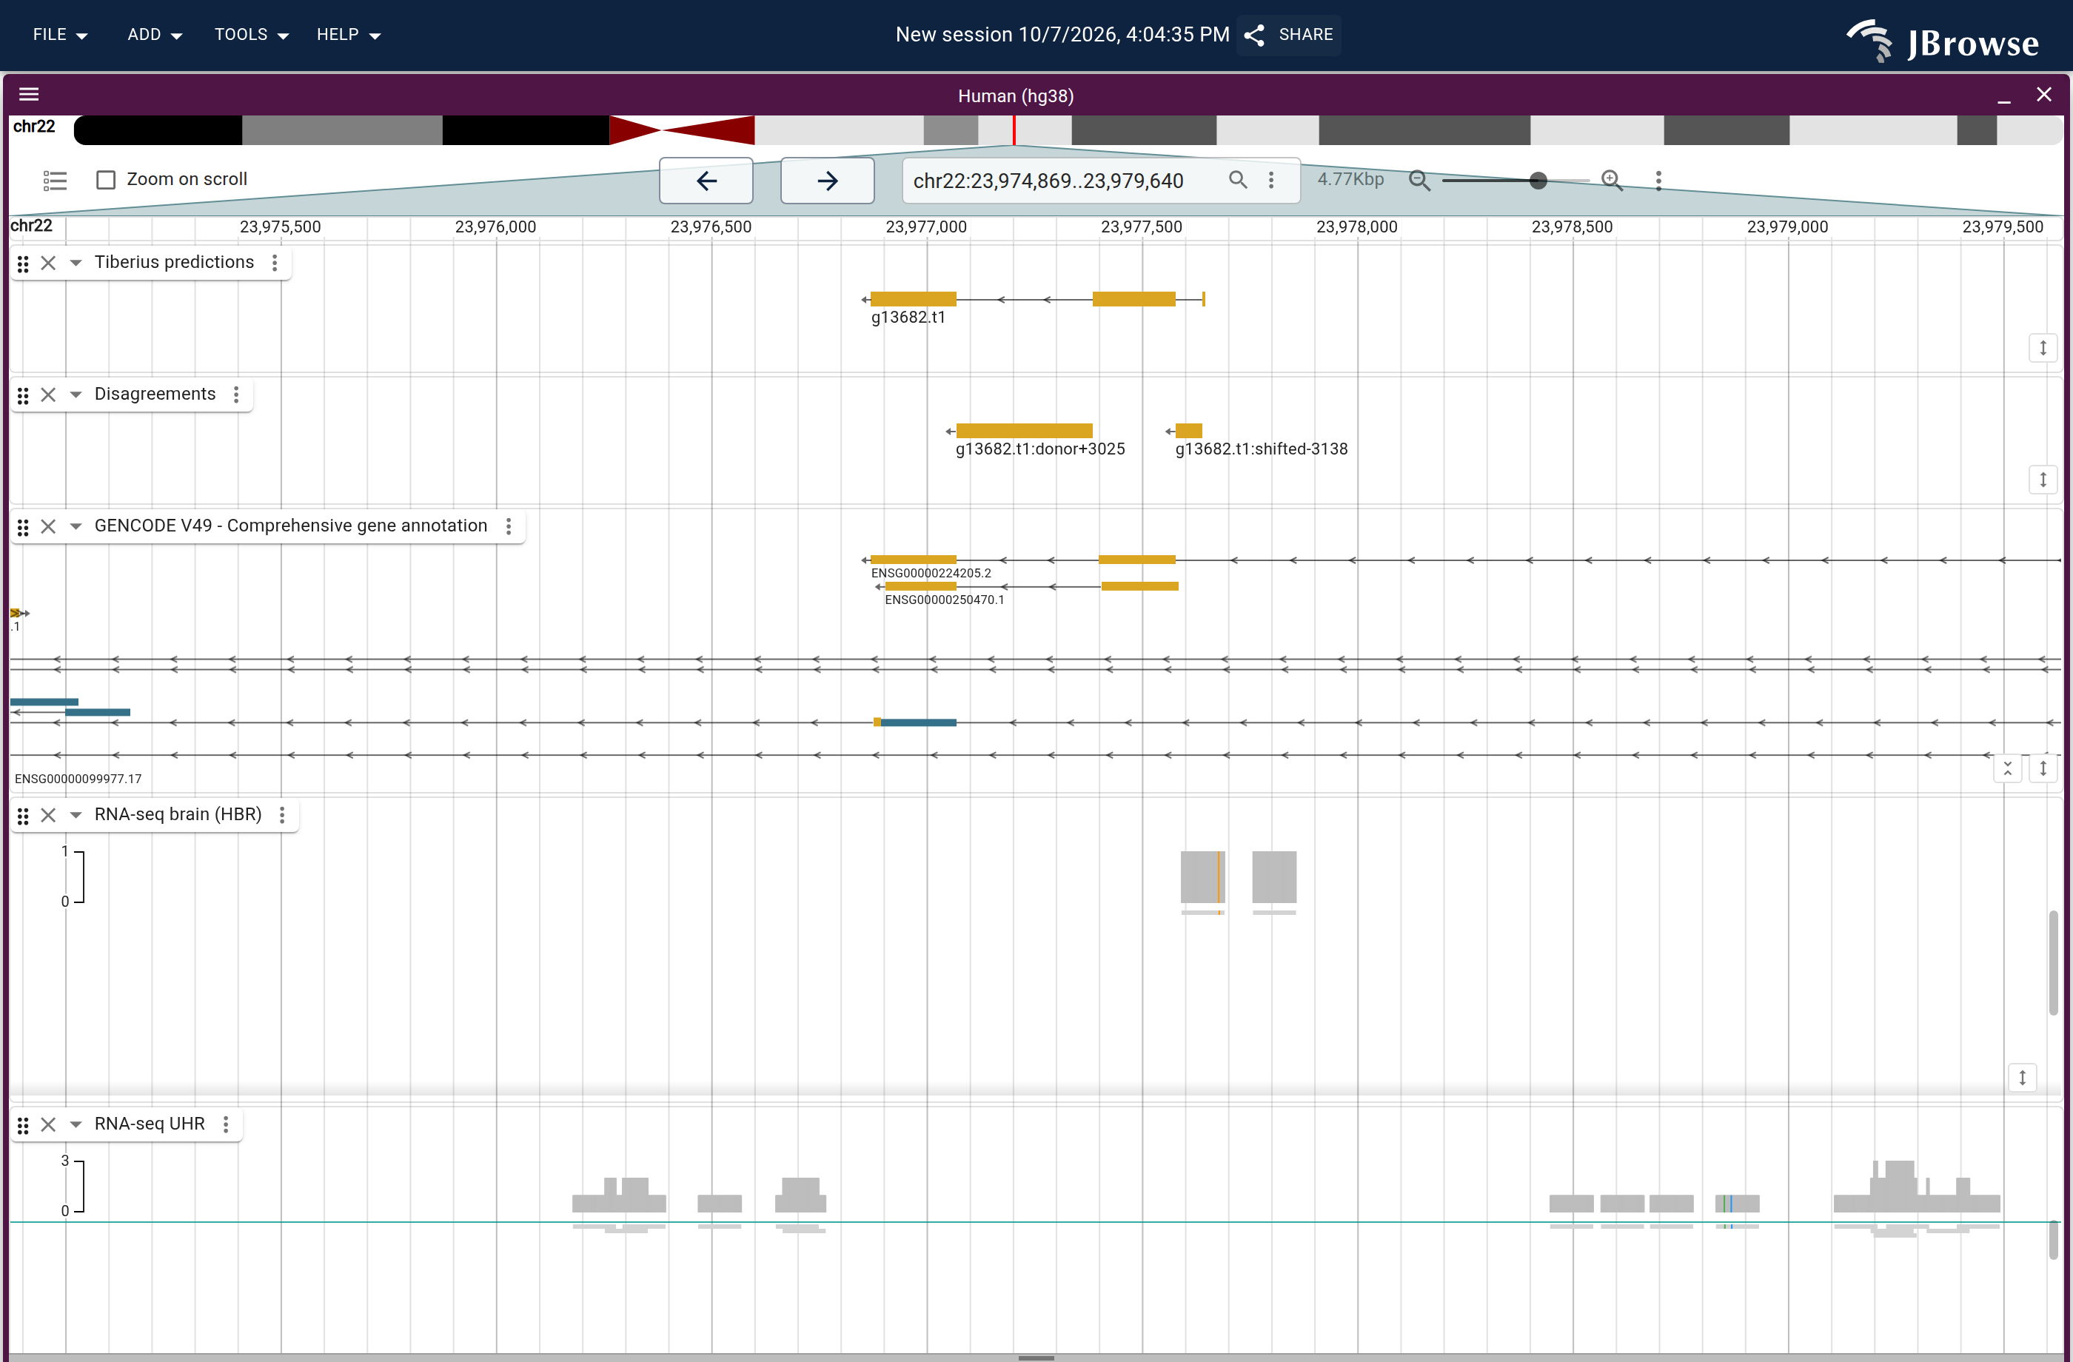This screenshot has height=1362, width=2073.
Task: Zoom out with the magnifier minus icon
Action: pos(1419,181)
